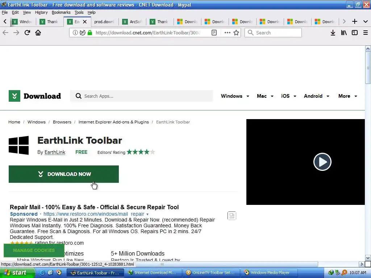
Task: Click the ad image icon beside Restoro ad
Action: pyautogui.click(x=232, y=216)
